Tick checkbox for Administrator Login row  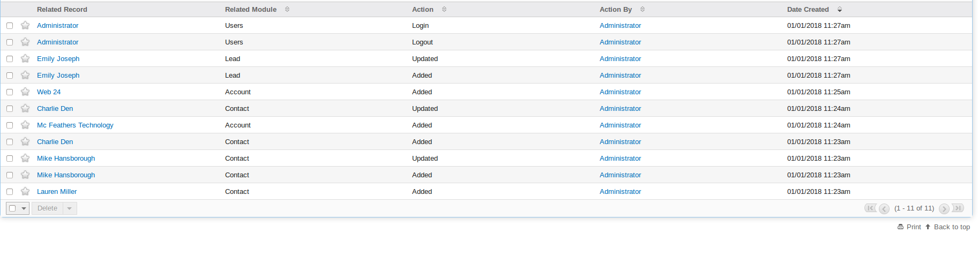pos(10,26)
